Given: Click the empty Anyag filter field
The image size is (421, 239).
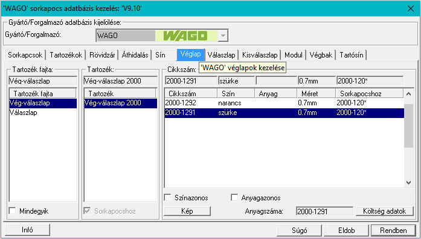Looking at the screenshot, I should coord(276,81).
